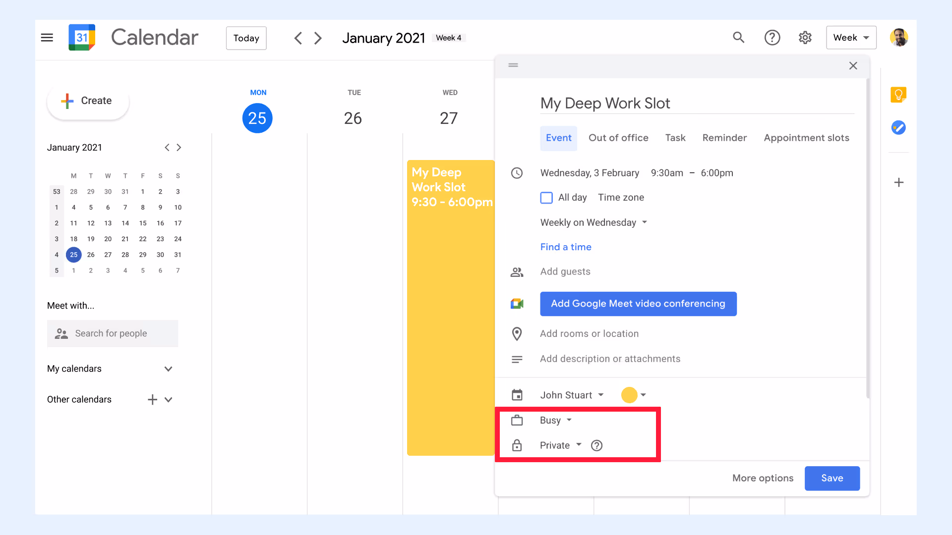This screenshot has width=952, height=535.
Task: Switch to the Out of office tab
Action: point(618,138)
